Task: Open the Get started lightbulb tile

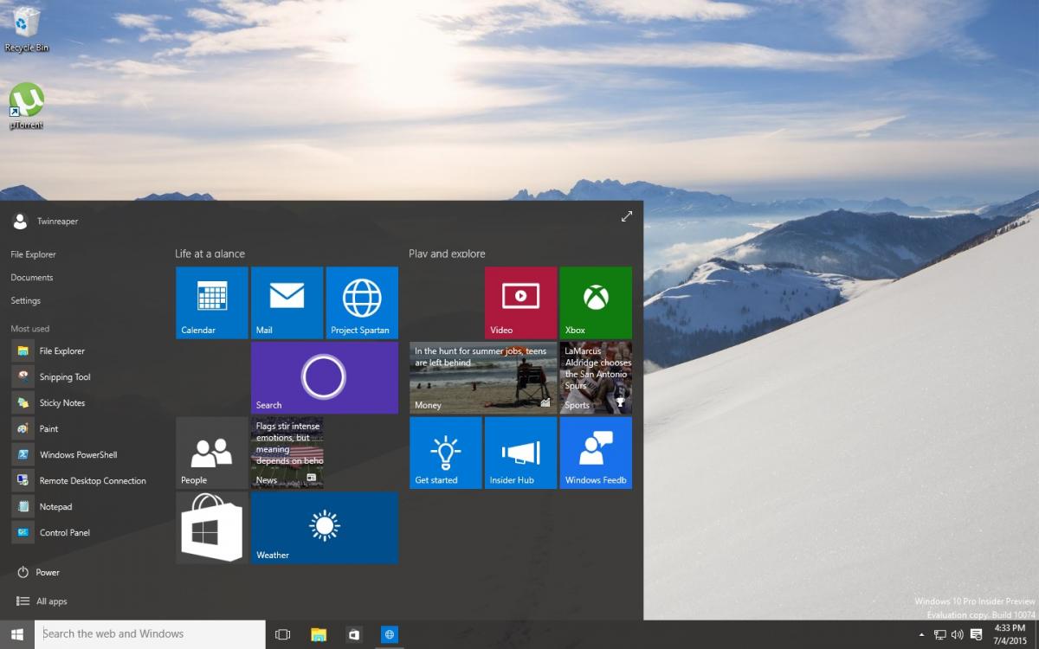Action: coord(445,453)
